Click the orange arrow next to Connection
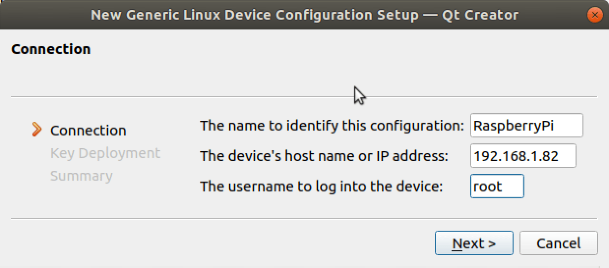This screenshot has height=268, width=609. point(36,130)
